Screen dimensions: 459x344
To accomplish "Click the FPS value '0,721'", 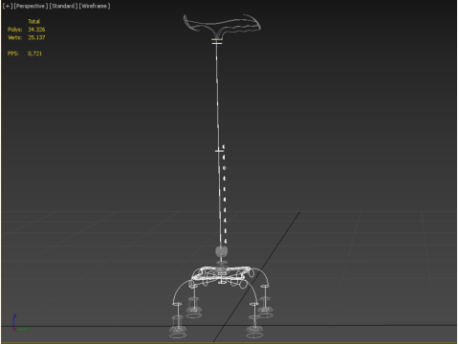I will point(34,54).
